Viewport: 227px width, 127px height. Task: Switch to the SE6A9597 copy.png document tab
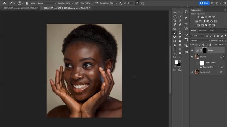[x=21, y=8]
